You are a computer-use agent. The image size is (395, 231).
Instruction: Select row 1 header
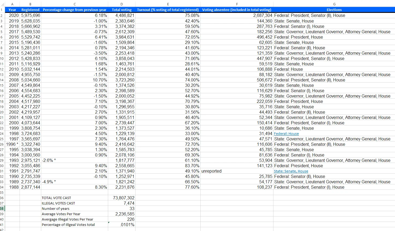[x=2, y=10]
